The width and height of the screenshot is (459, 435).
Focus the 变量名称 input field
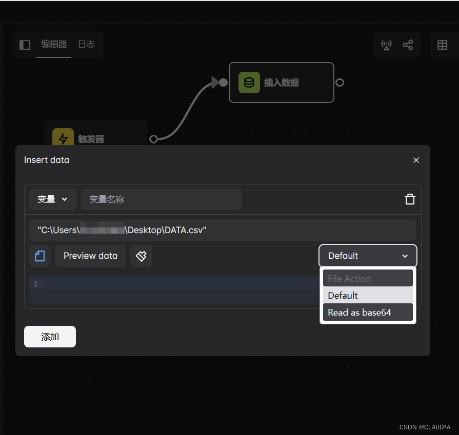(161, 199)
